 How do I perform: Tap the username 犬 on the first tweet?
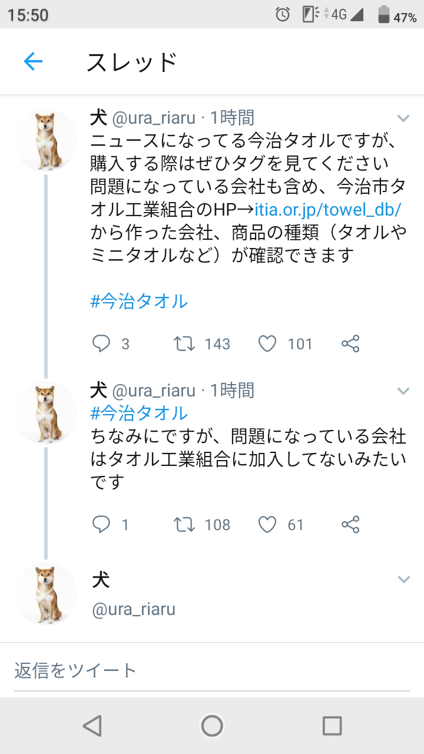pyautogui.click(x=98, y=117)
